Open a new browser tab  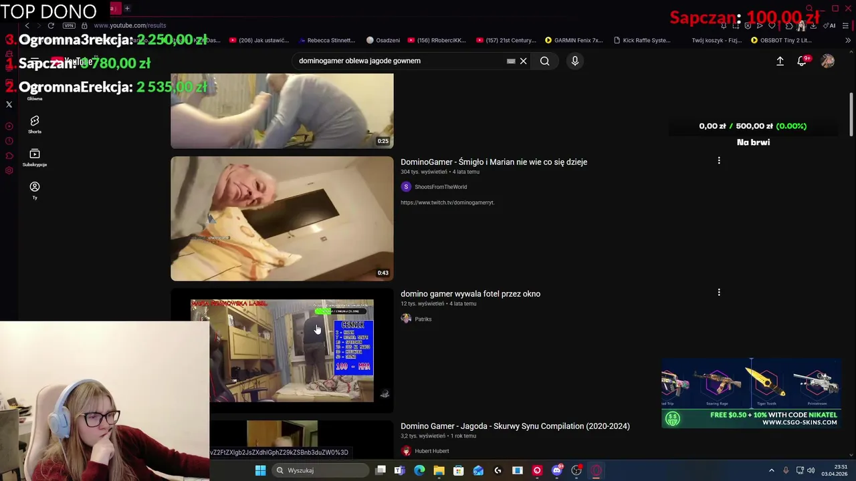click(x=127, y=8)
